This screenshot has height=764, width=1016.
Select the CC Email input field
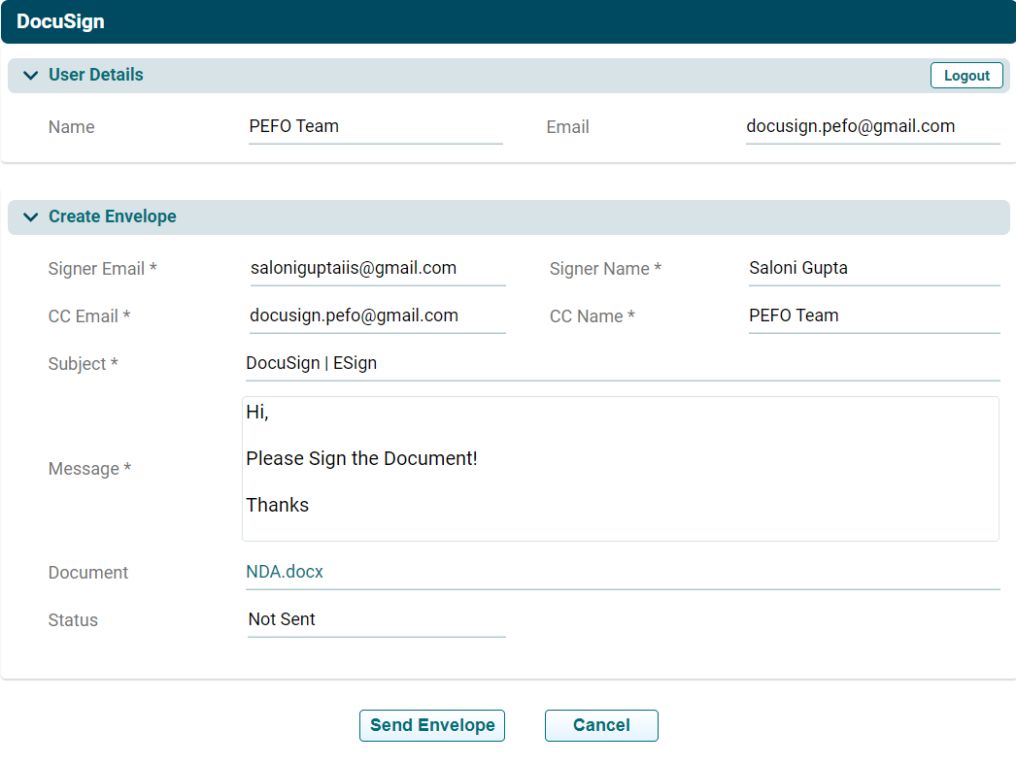376,316
